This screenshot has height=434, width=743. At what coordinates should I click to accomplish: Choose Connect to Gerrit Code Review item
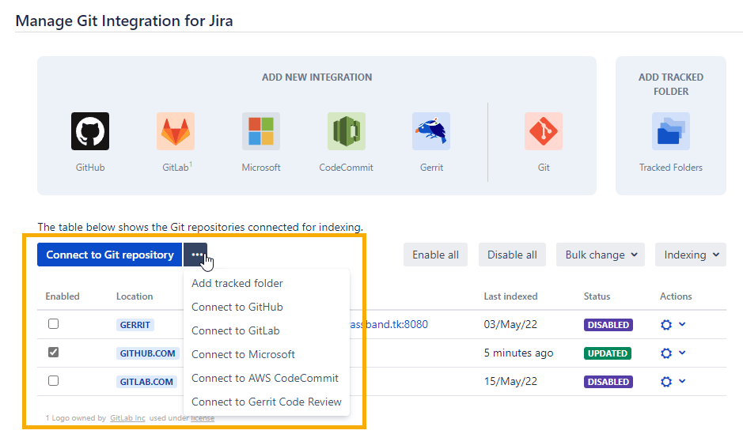click(x=267, y=402)
